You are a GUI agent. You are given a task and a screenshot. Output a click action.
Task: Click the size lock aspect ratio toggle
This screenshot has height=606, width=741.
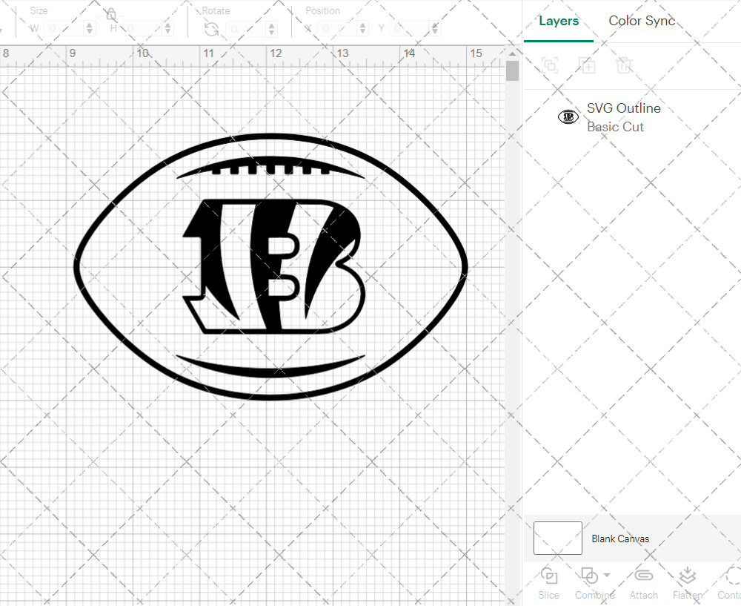pyautogui.click(x=110, y=13)
